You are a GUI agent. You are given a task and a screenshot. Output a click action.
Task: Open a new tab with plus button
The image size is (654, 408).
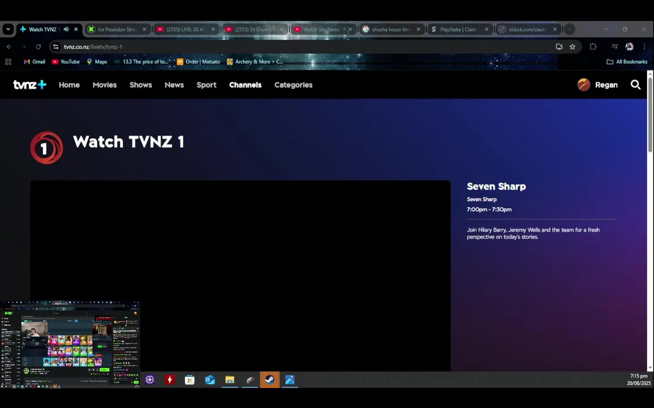click(570, 29)
